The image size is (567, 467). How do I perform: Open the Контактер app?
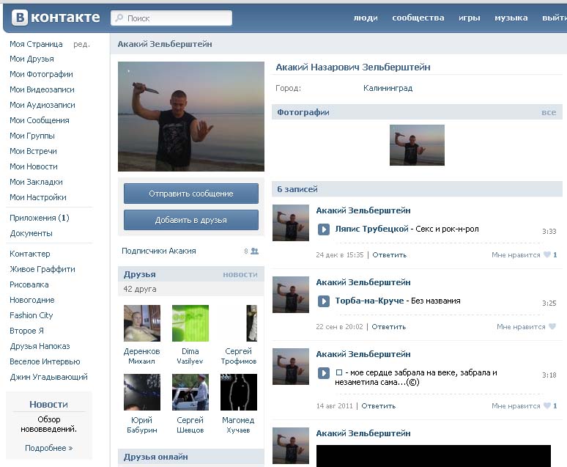[x=30, y=254]
